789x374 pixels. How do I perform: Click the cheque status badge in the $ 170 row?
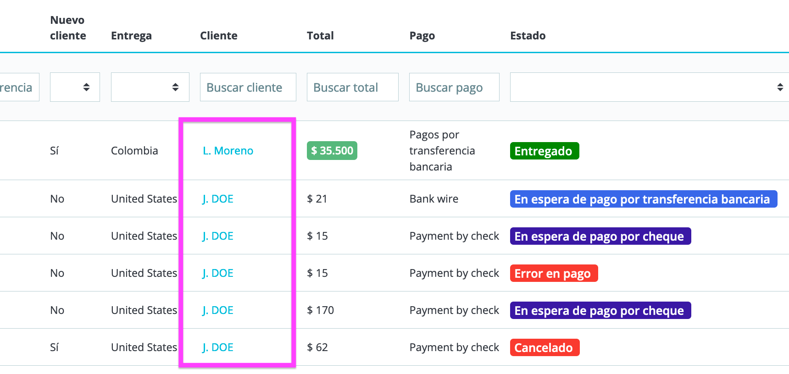point(600,310)
